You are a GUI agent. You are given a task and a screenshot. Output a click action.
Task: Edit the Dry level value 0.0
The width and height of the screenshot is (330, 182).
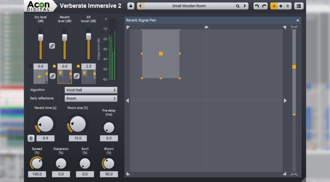click(x=41, y=66)
